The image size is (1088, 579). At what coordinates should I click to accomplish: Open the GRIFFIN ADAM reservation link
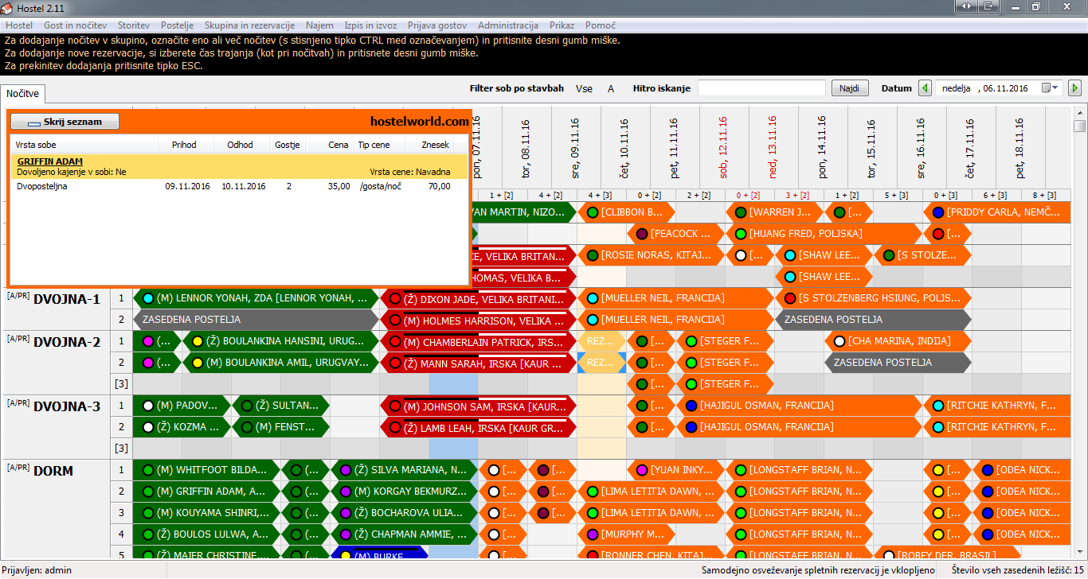point(49,161)
